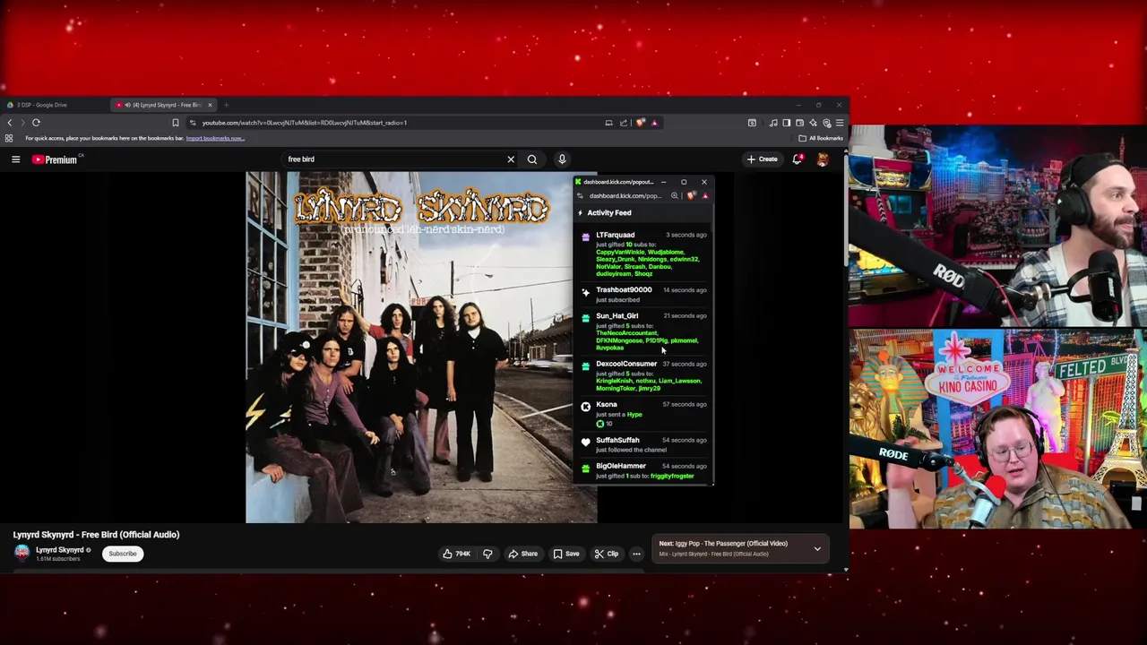Expand the Next: Iggy Pop playlist panel
The image size is (1147, 645).
click(x=817, y=548)
